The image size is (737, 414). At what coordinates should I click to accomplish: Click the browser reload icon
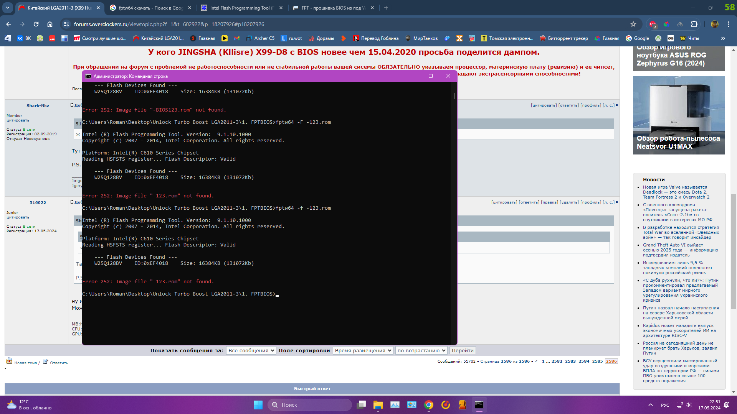(36, 24)
